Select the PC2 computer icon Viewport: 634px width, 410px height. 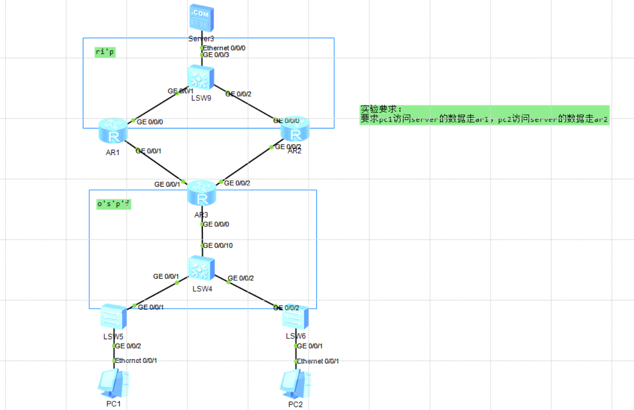pos(295,383)
